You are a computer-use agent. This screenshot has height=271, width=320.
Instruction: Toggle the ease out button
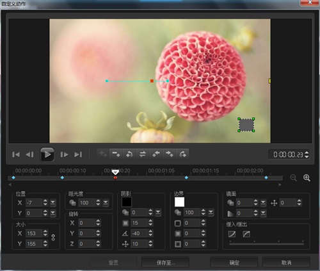coord(246,234)
